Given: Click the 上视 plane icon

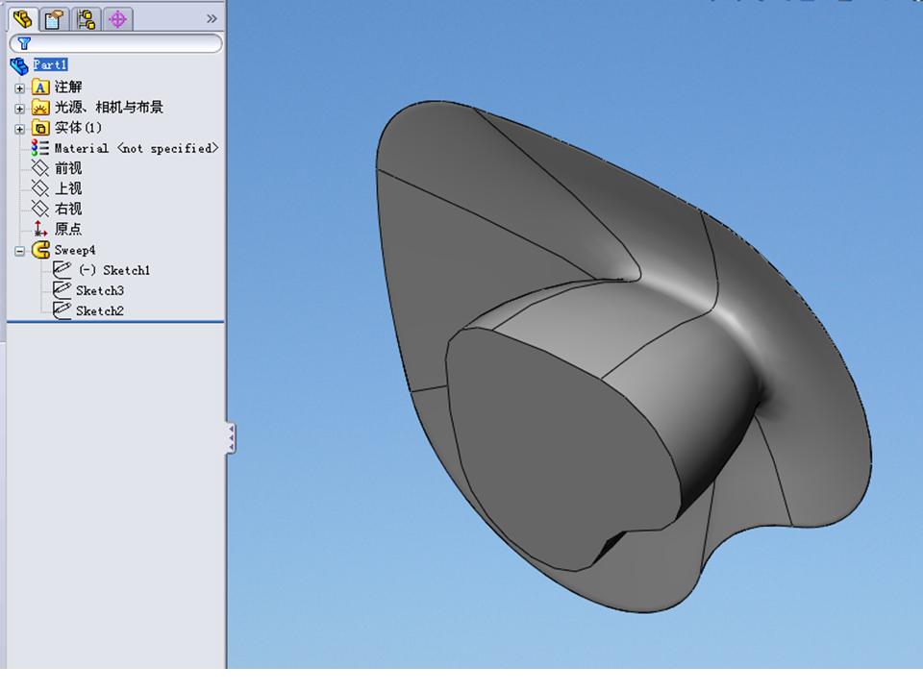Looking at the screenshot, I should pyautogui.click(x=40, y=188).
